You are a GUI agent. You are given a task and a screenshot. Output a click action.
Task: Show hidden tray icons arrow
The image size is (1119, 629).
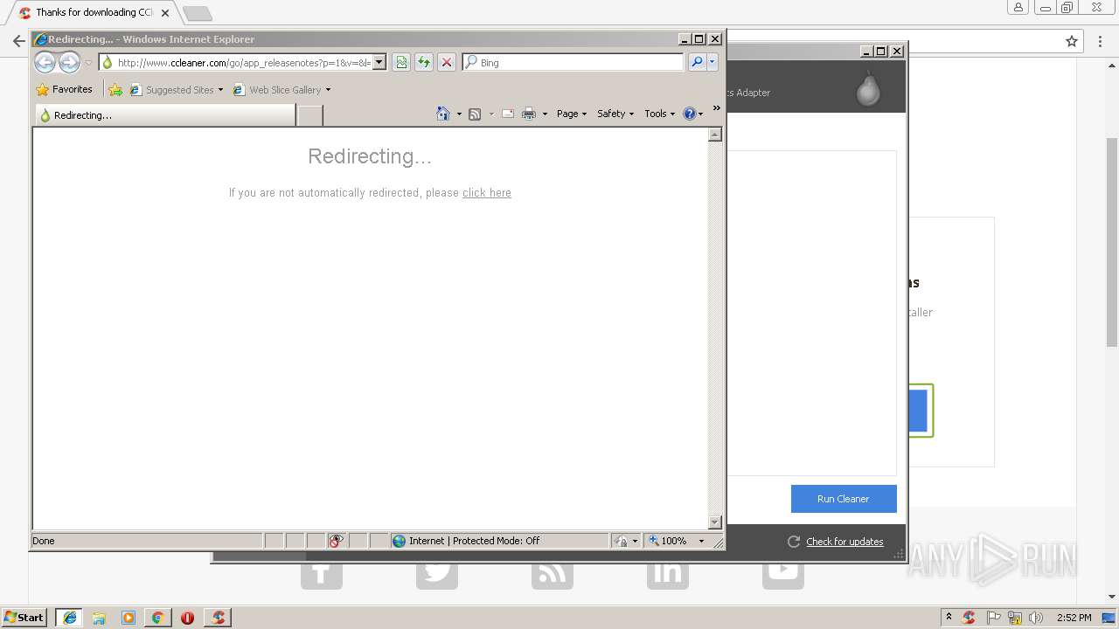pos(949,617)
